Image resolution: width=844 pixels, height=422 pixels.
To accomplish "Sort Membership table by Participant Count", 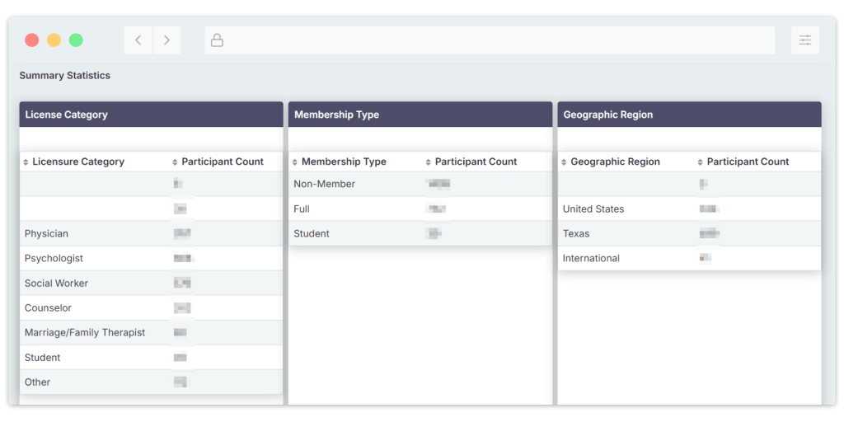I will click(x=428, y=162).
